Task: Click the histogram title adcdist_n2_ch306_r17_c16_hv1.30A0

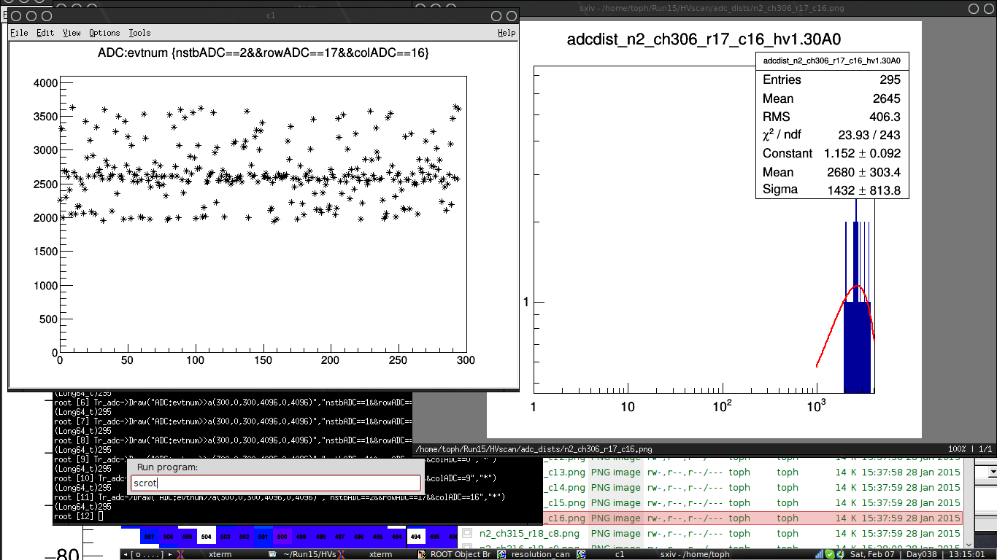Action: click(x=704, y=39)
